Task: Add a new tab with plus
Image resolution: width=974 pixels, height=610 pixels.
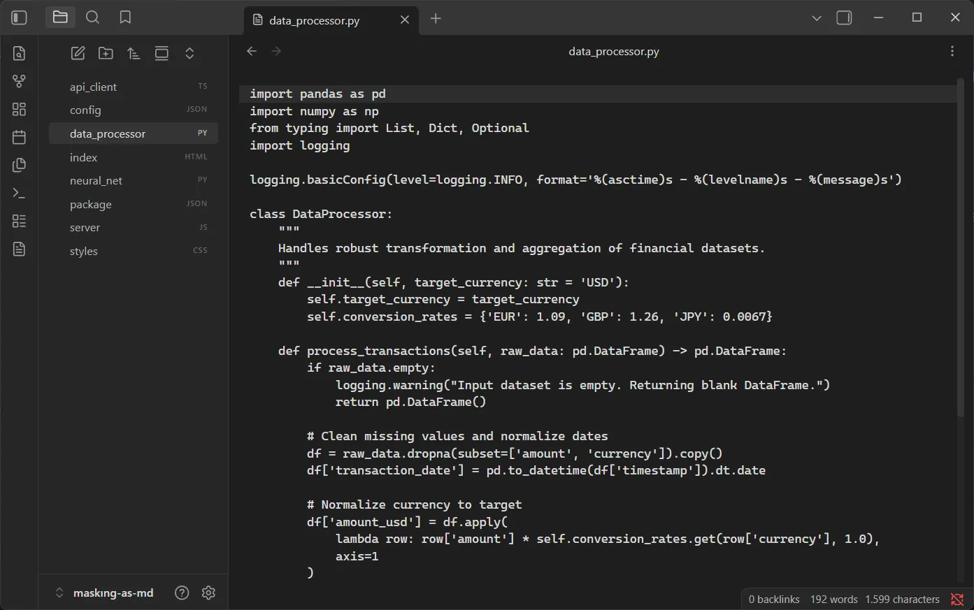Action: coord(436,18)
